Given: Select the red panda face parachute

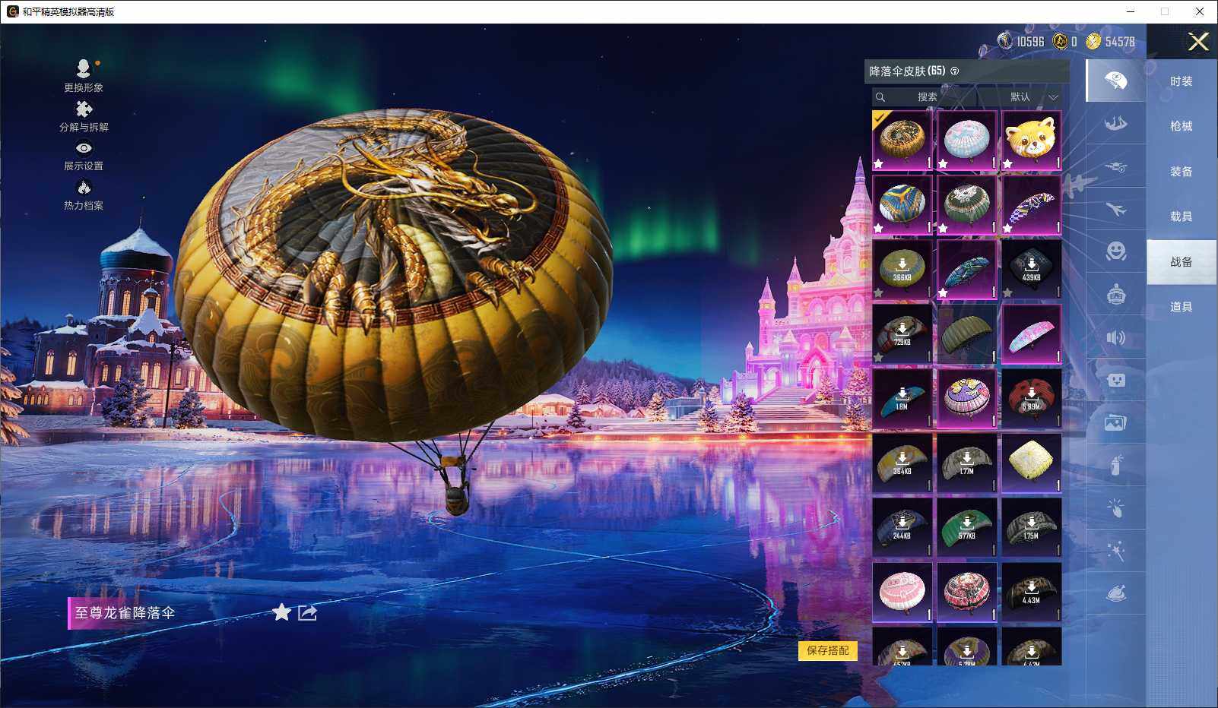Looking at the screenshot, I should coord(1032,141).
